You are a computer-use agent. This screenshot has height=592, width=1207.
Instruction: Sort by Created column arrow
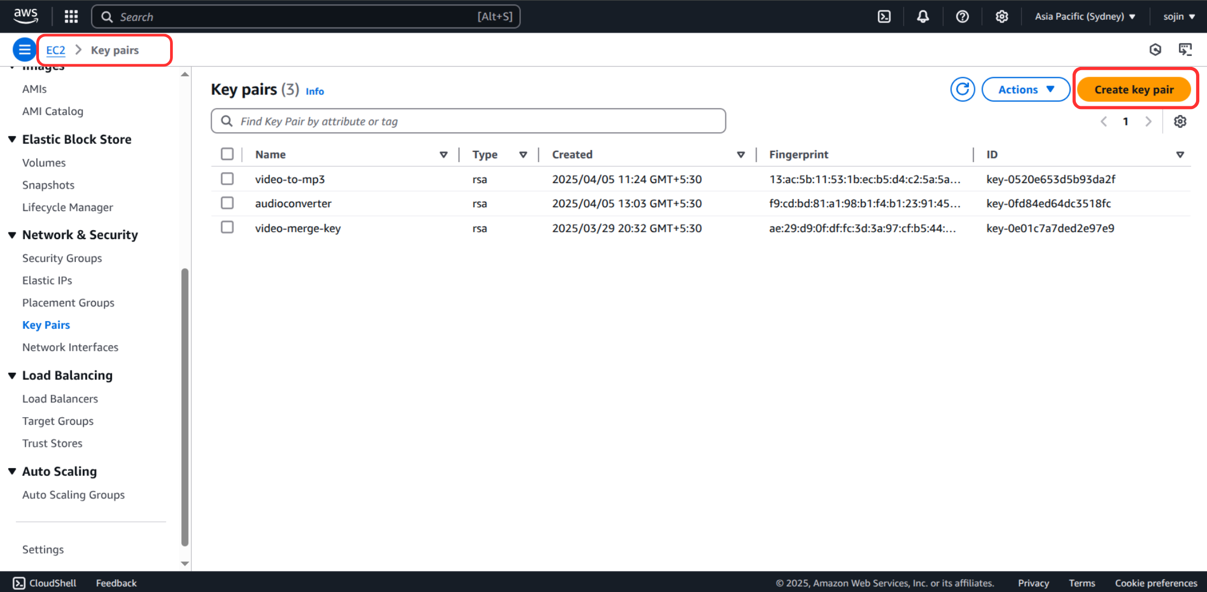pos(741,155)
